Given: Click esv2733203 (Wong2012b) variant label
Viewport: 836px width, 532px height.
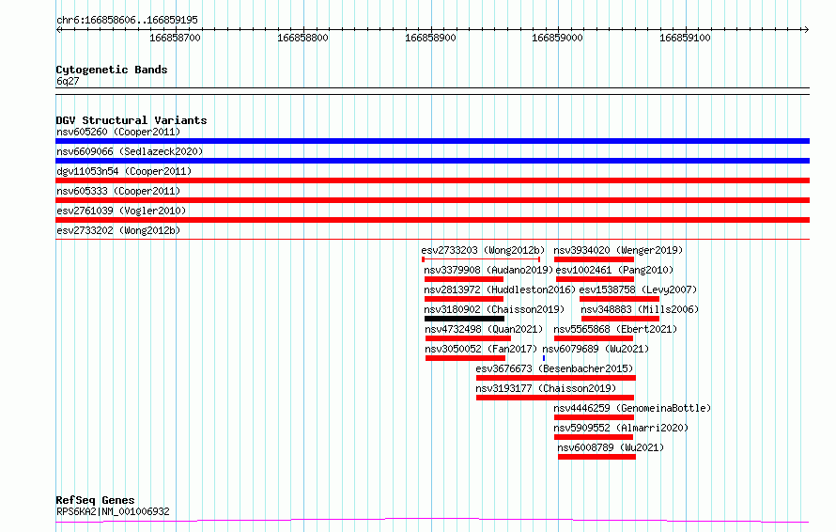Looking at the screenshot, I should (483, 250).
